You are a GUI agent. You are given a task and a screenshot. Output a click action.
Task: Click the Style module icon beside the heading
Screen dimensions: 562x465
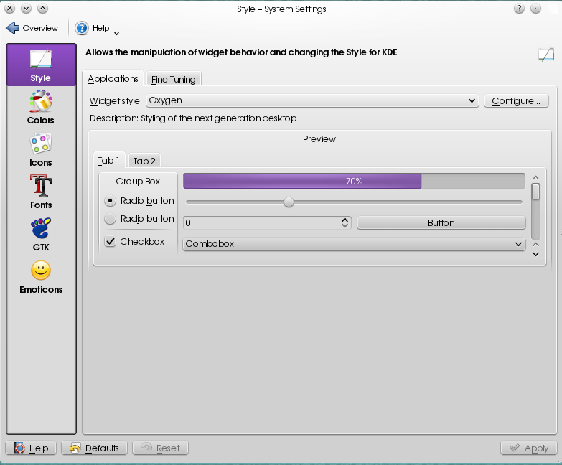[x=546, y=54]
